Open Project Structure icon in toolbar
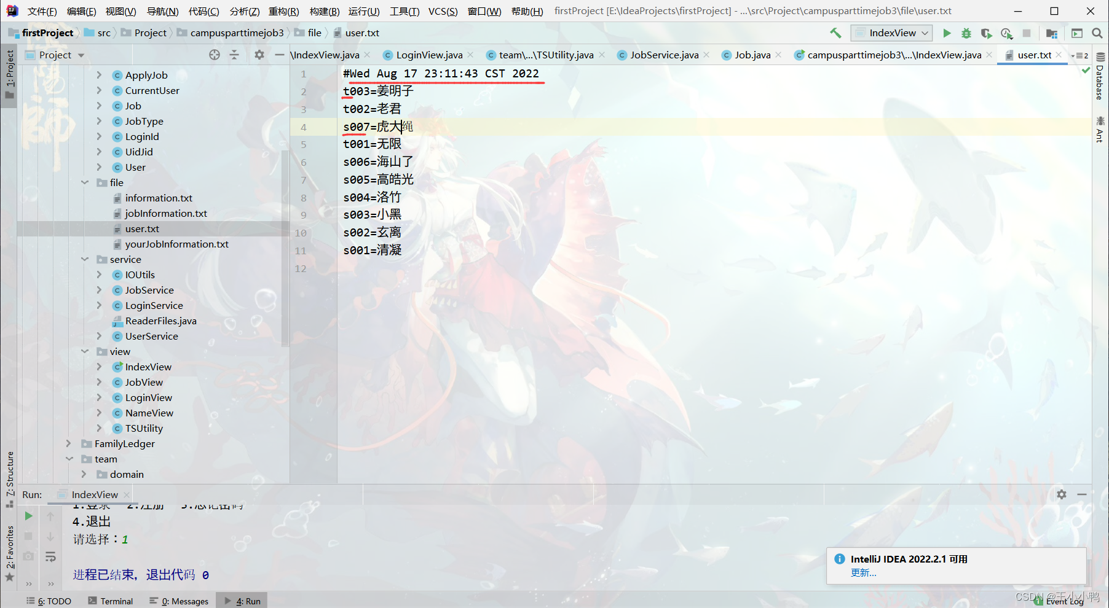 (x=1052, y=33)
